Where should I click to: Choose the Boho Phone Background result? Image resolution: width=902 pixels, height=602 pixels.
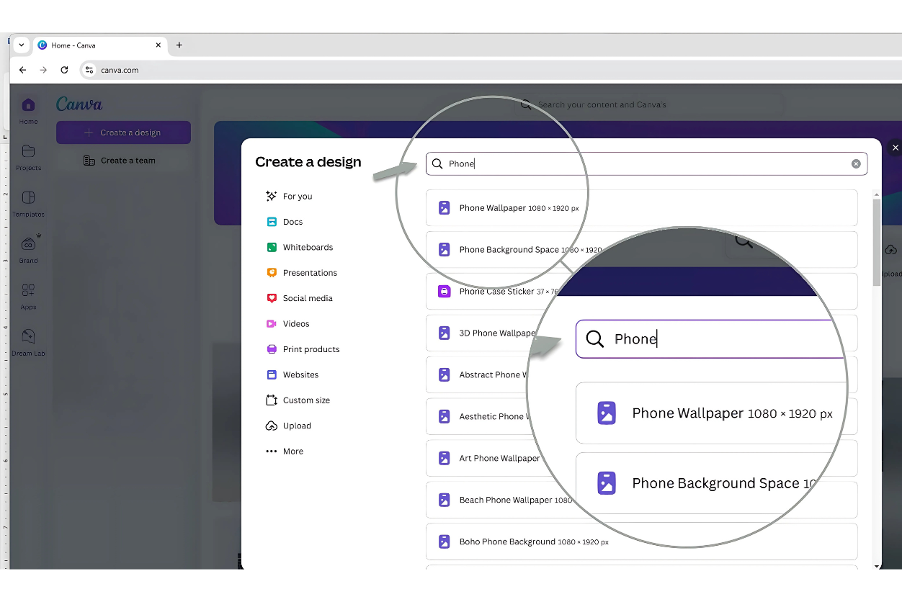[x=641, y=542]
